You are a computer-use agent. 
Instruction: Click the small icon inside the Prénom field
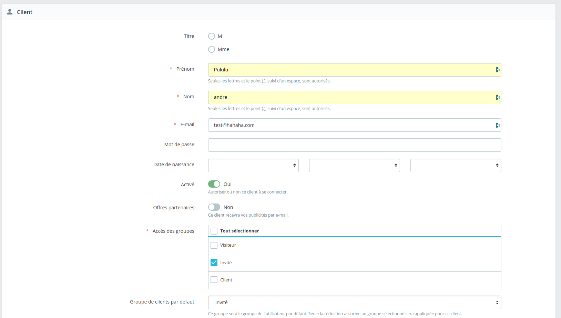click(497, 69)
